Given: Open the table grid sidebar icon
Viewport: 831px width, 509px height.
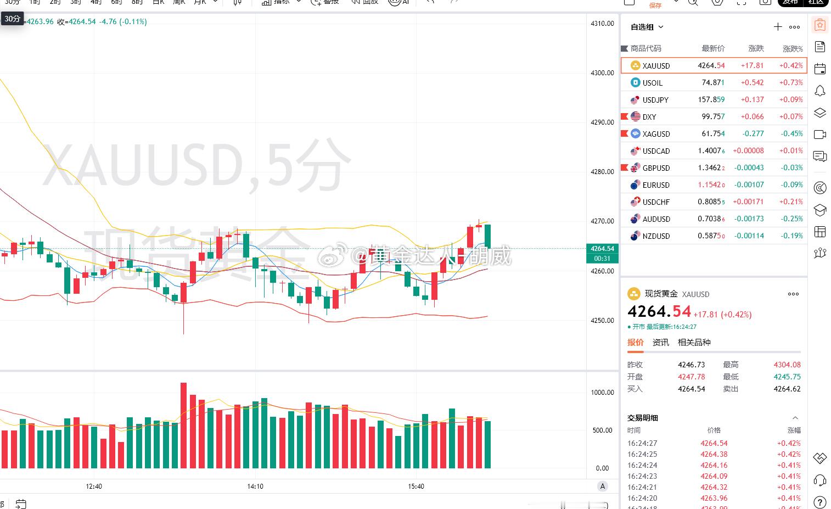Looking at the screenshot, I should pos(820,232).
